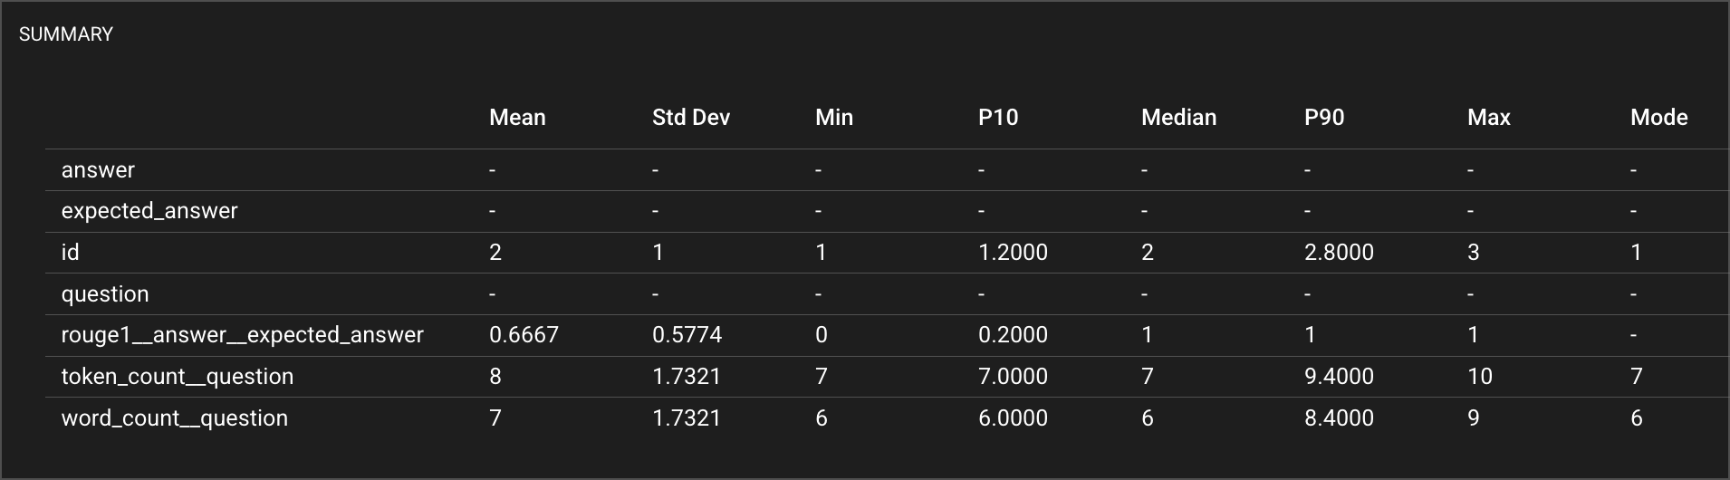Select the answer row label
This screenshot has width=1730, height=480.
pos(98,170)
